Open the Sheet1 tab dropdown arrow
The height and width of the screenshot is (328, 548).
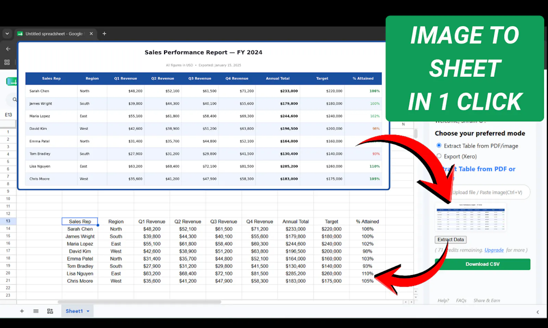point(88,311)
